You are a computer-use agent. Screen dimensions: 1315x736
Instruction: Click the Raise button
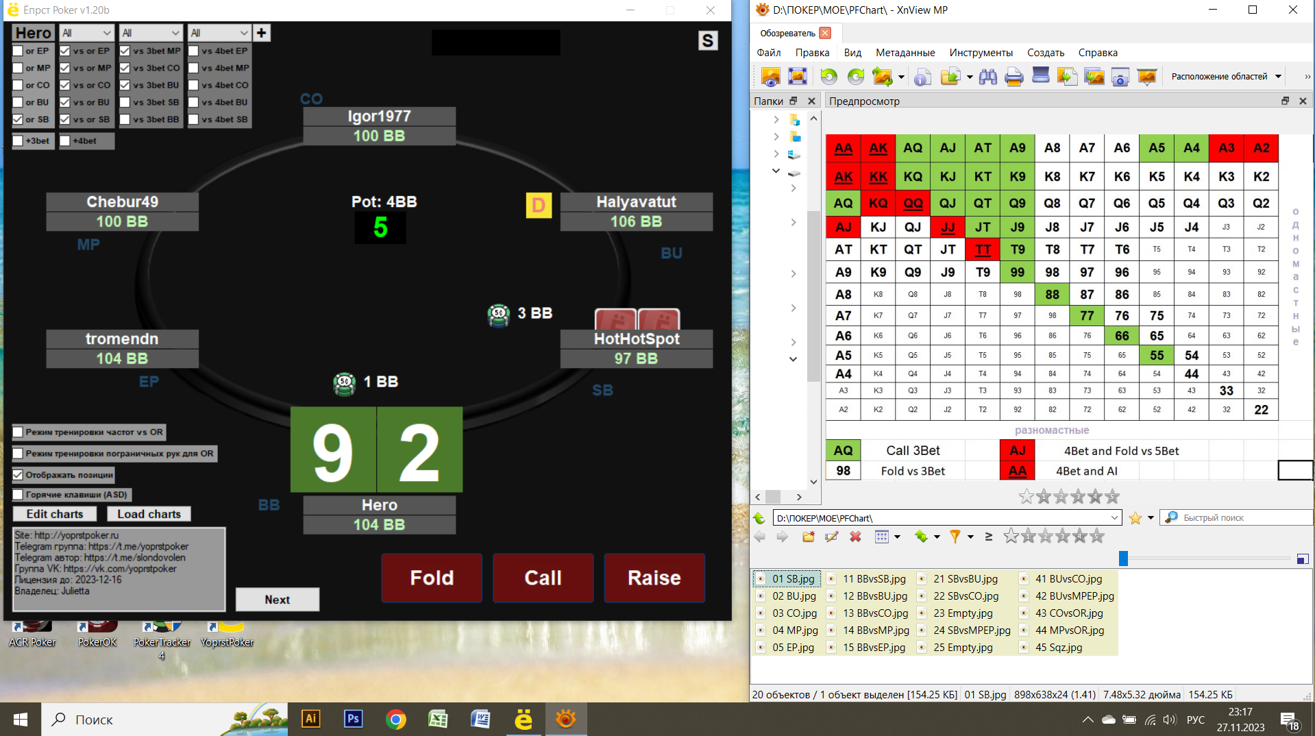pyautogui.click(x=654, y=578)
